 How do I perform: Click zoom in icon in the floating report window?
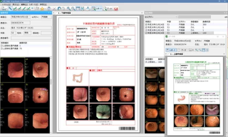[x=197, y=50]
